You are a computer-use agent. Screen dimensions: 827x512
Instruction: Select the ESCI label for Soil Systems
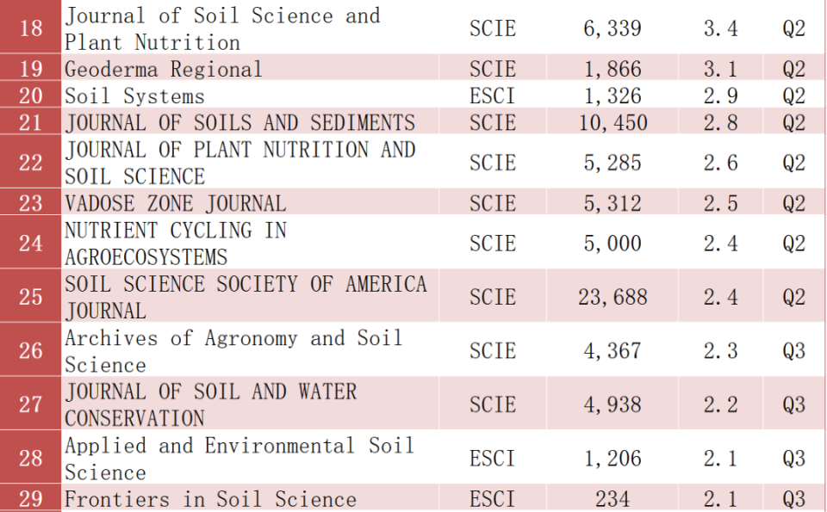tap(493, 96)
